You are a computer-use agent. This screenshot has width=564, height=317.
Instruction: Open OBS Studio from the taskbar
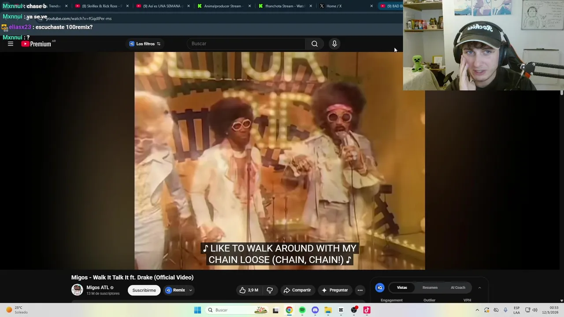coord(354,310)
